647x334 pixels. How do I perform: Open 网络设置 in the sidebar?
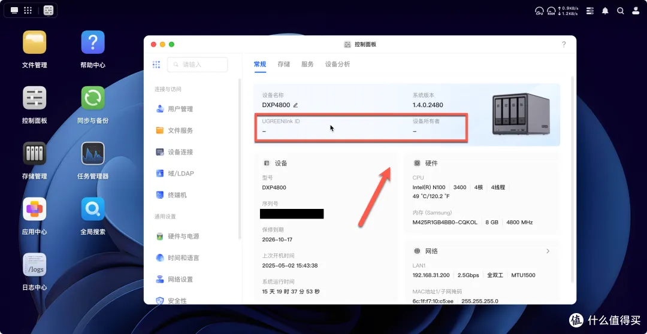180,280
